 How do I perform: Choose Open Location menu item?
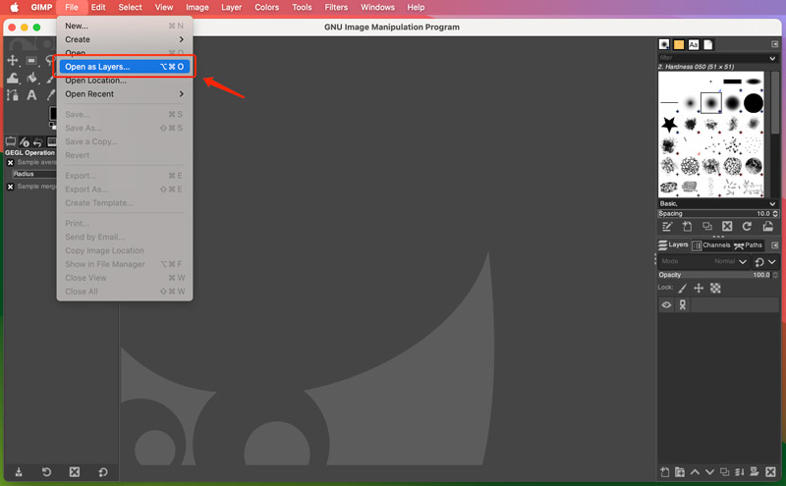[x=125, y=81]
